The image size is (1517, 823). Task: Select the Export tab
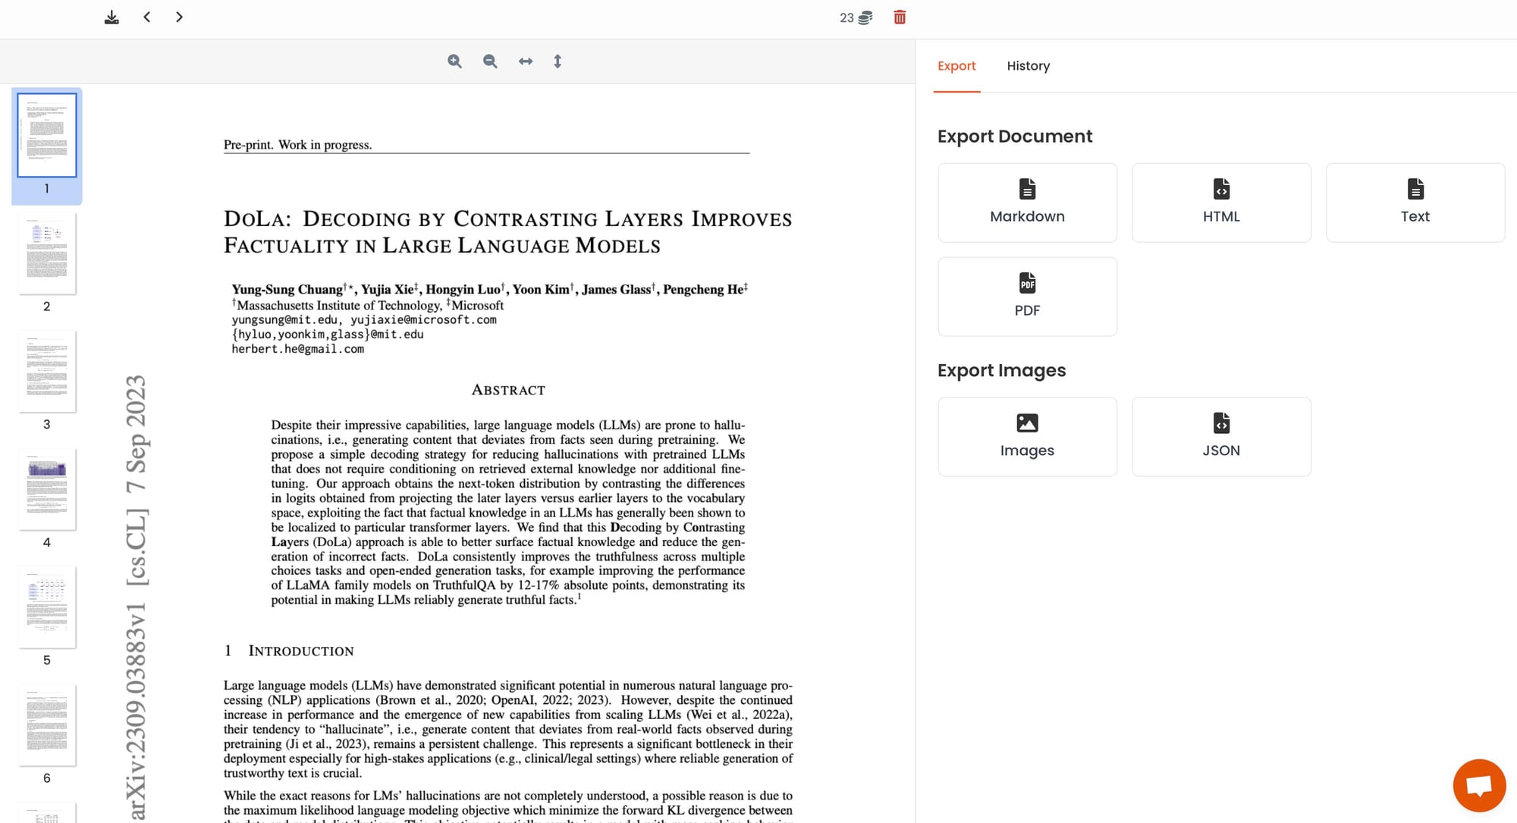956,66
